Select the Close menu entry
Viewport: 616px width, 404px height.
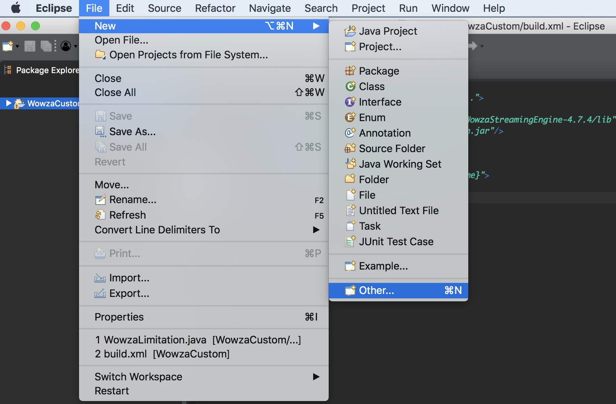pos(204,78)
